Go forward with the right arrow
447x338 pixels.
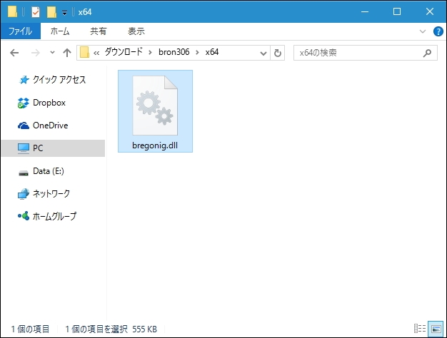pyautogui.click(x=36, y=53)
